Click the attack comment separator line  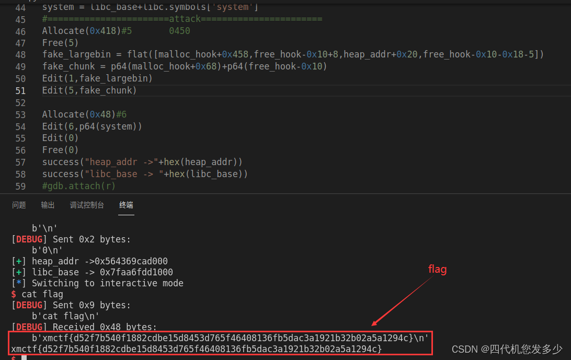(x=182, y=19)
